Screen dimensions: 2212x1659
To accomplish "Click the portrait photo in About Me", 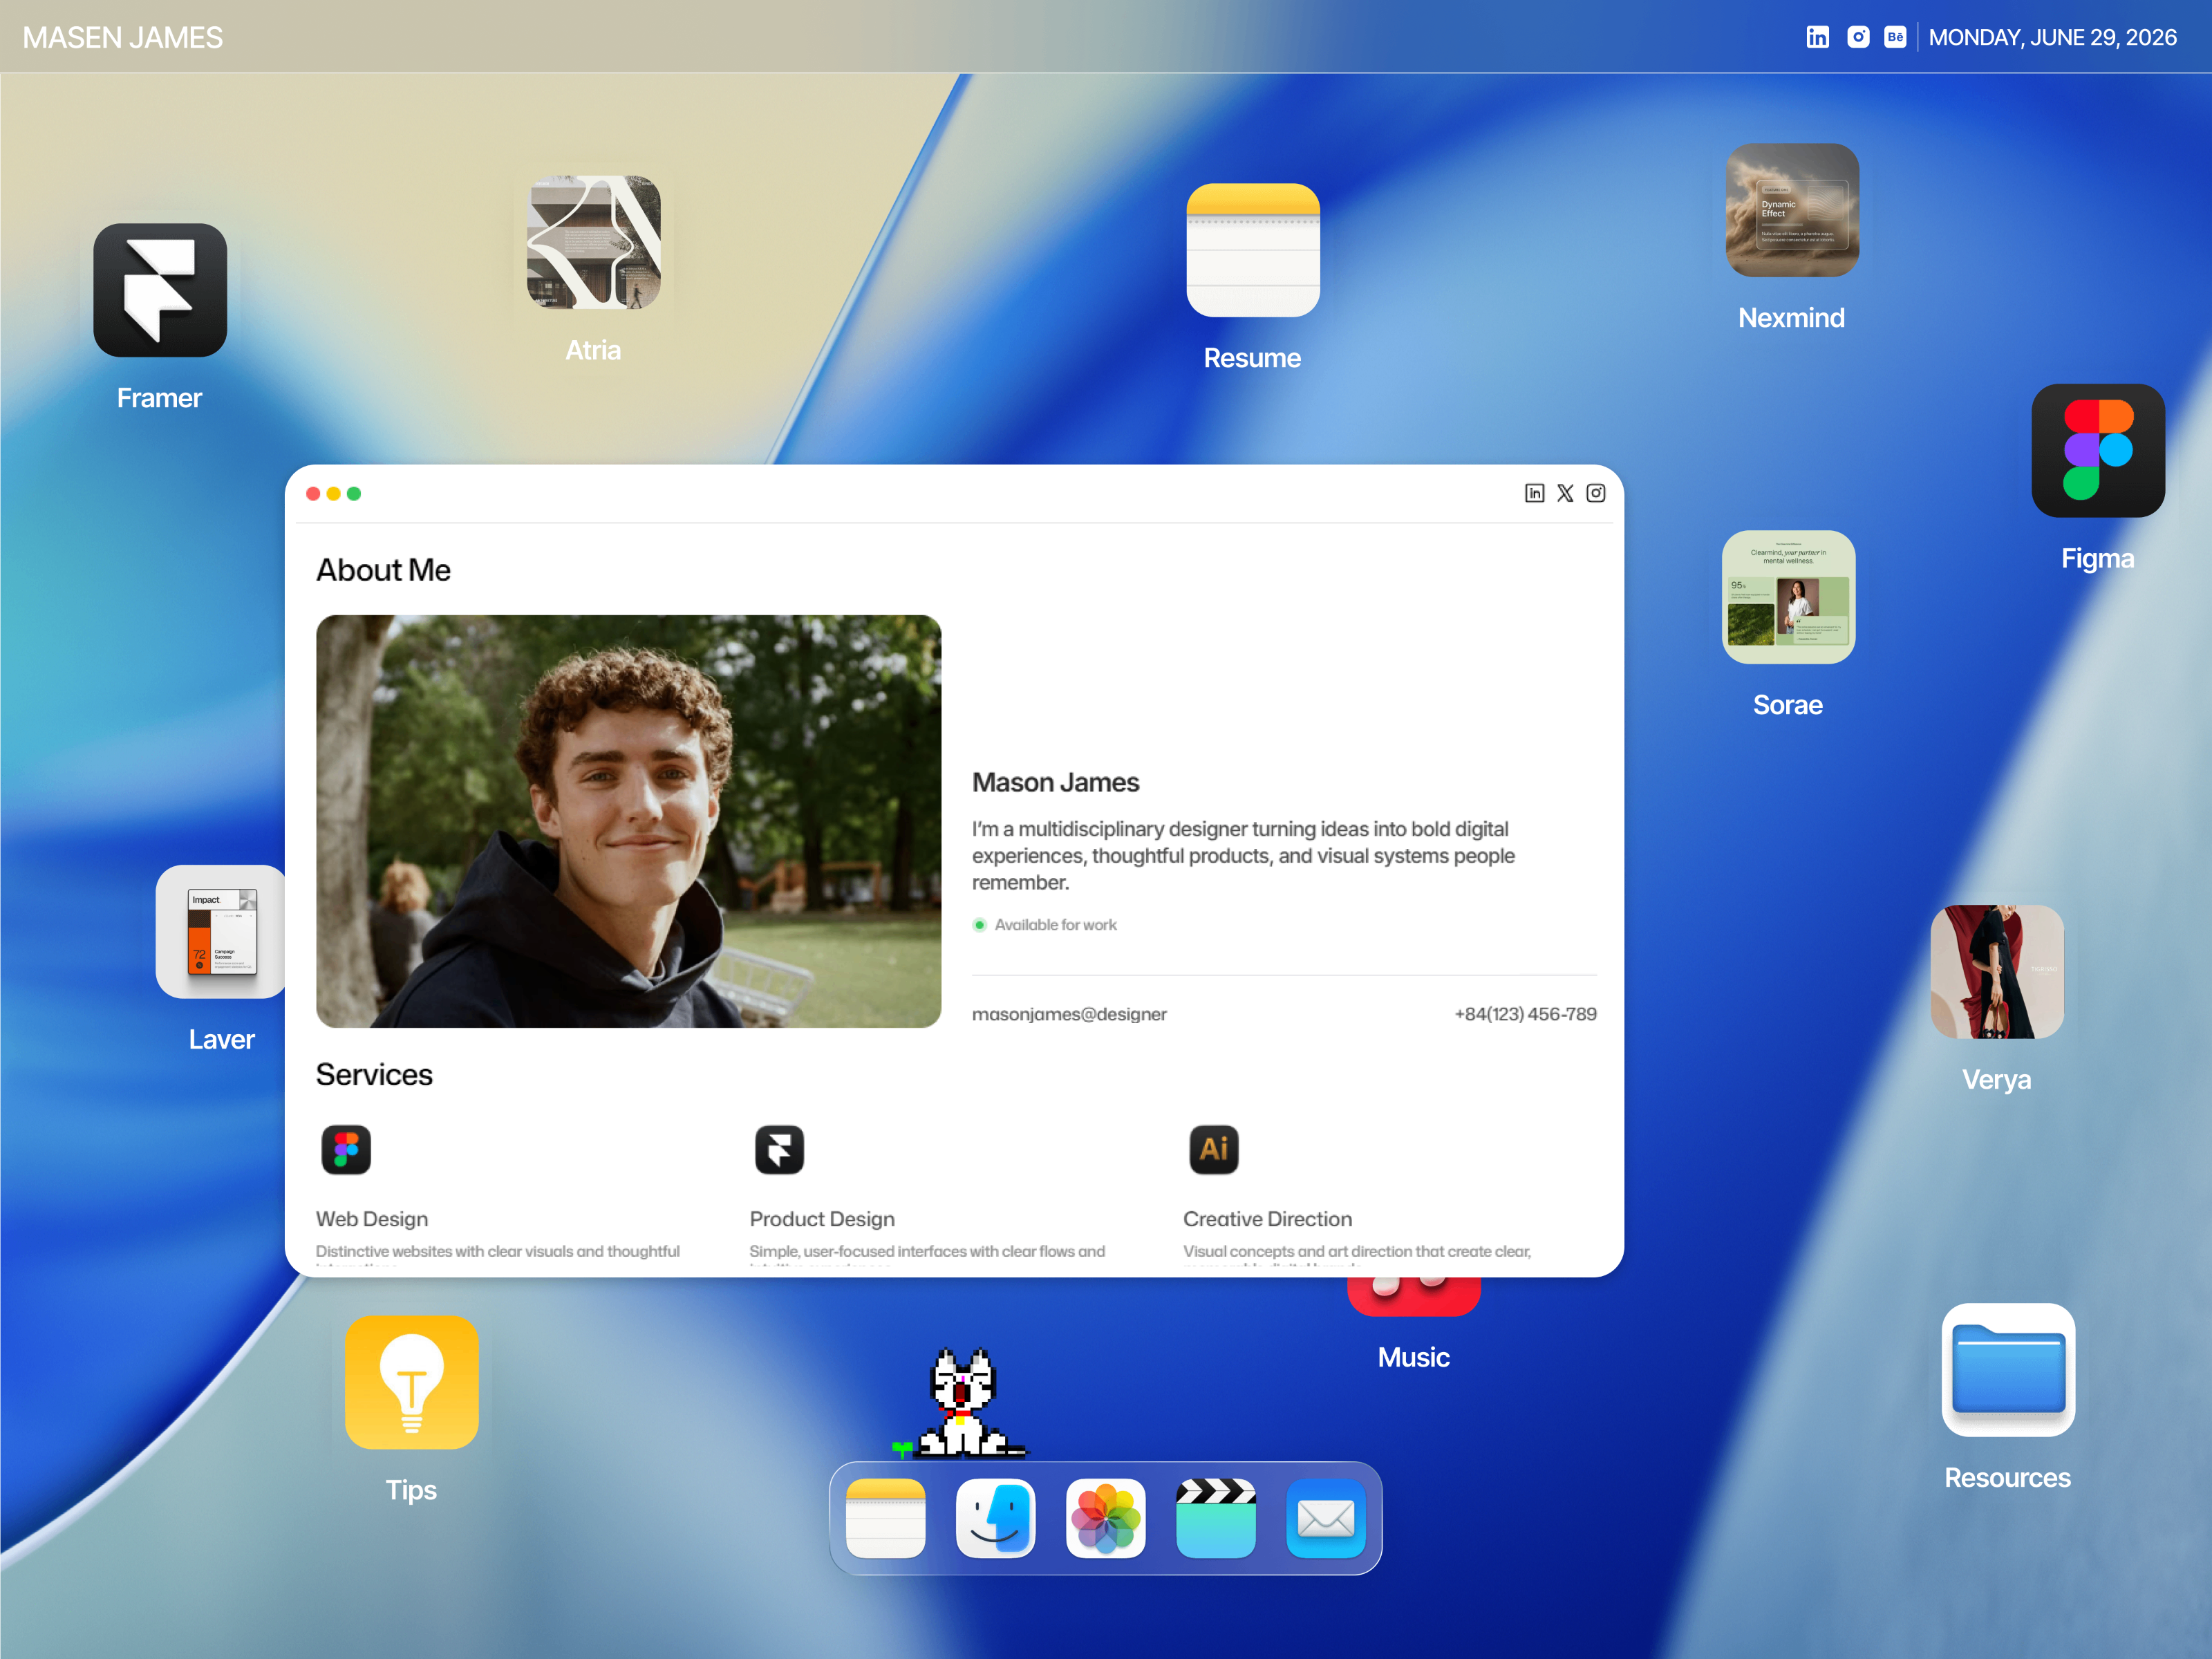I will (629, 821).
